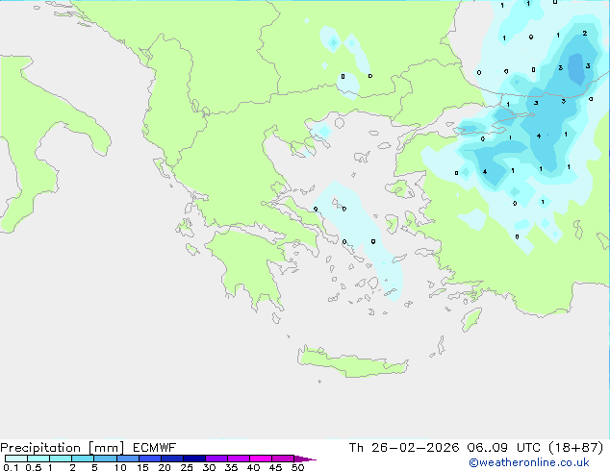
Task: Click the legend swatch between 20 and 25
Action: pos(171,459)
